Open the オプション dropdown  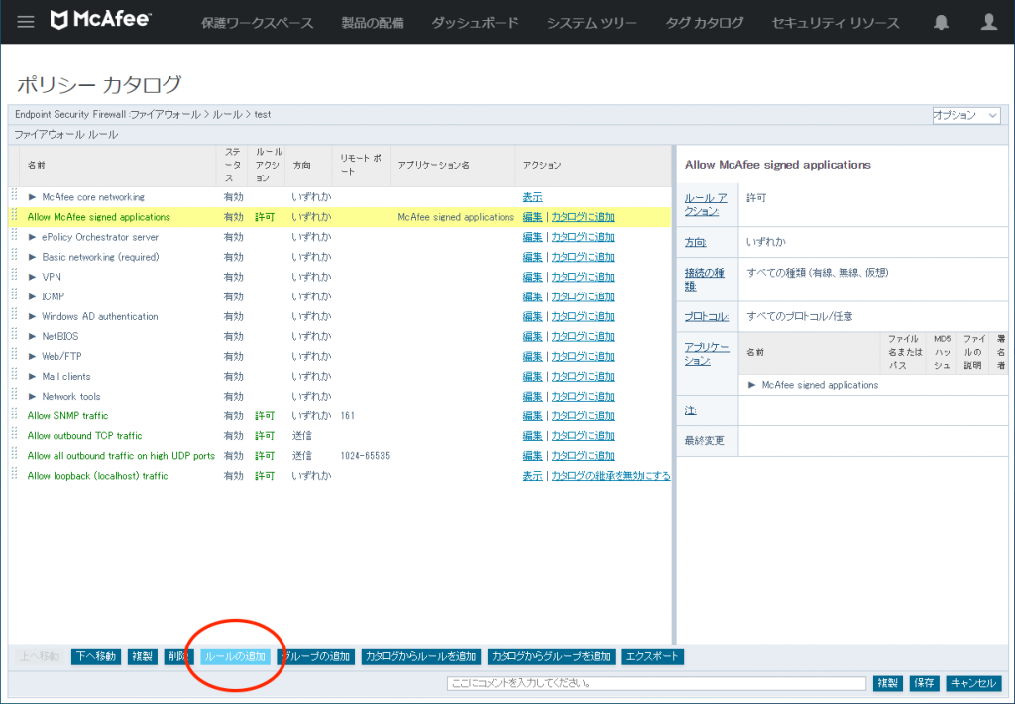click(x=965, y=115)
